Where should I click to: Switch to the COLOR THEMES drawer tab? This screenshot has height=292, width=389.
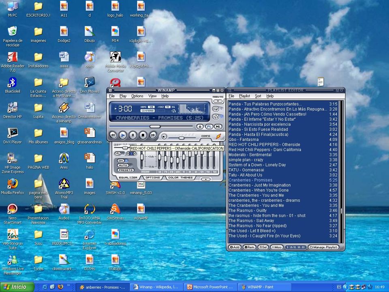pos(180,178)
